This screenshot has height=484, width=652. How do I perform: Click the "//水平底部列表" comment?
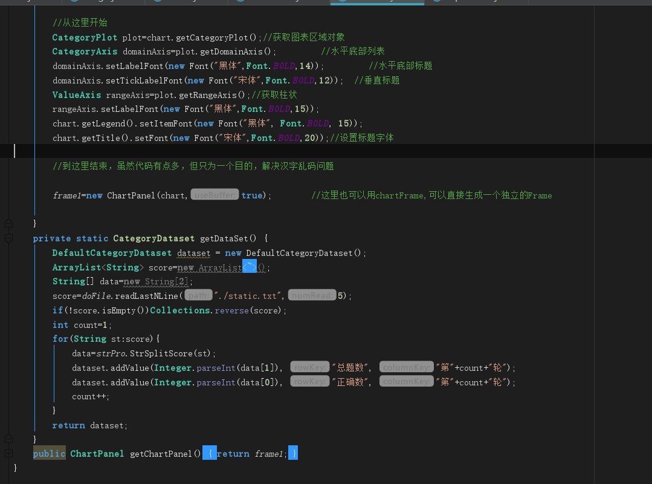353,51
